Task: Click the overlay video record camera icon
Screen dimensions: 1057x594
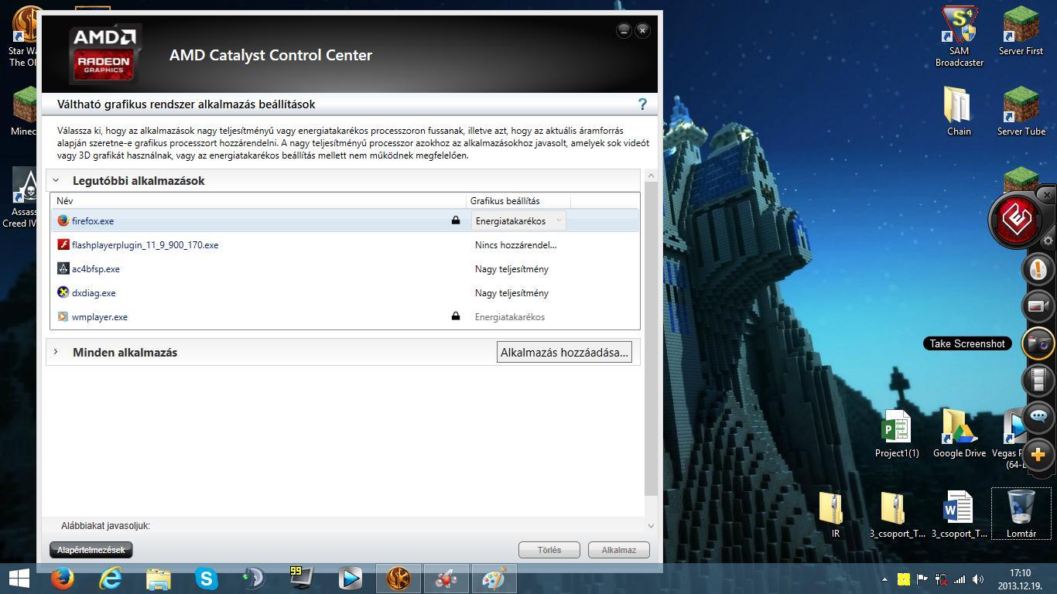Action: click(x=1038, y=306)
